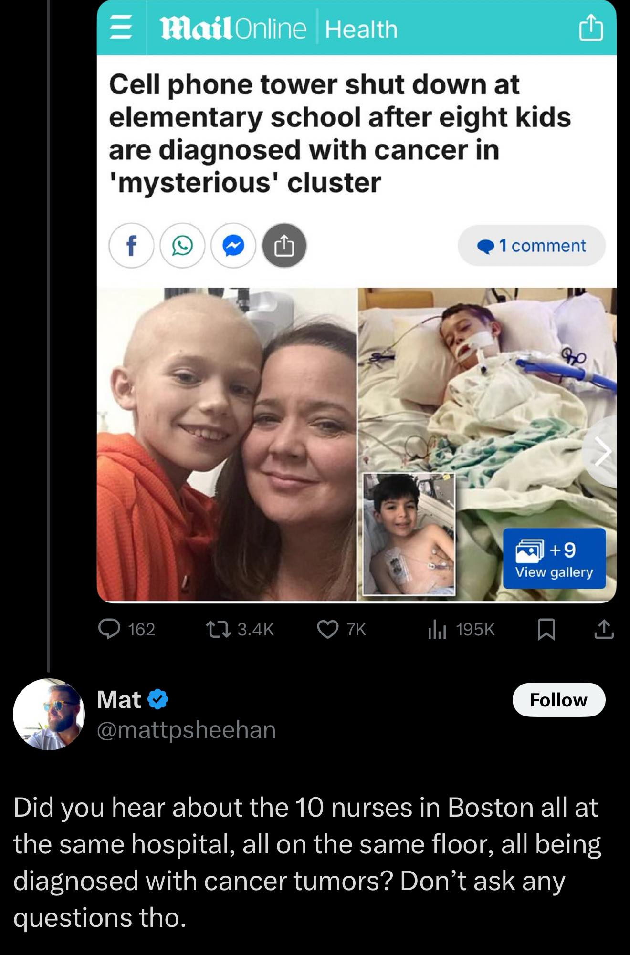Like the tweet with 7K likes
630x955 pixels.
328,629
